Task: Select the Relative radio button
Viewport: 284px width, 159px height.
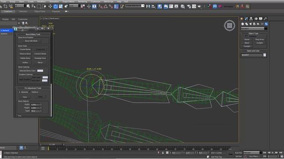Action: pos(30,92)
